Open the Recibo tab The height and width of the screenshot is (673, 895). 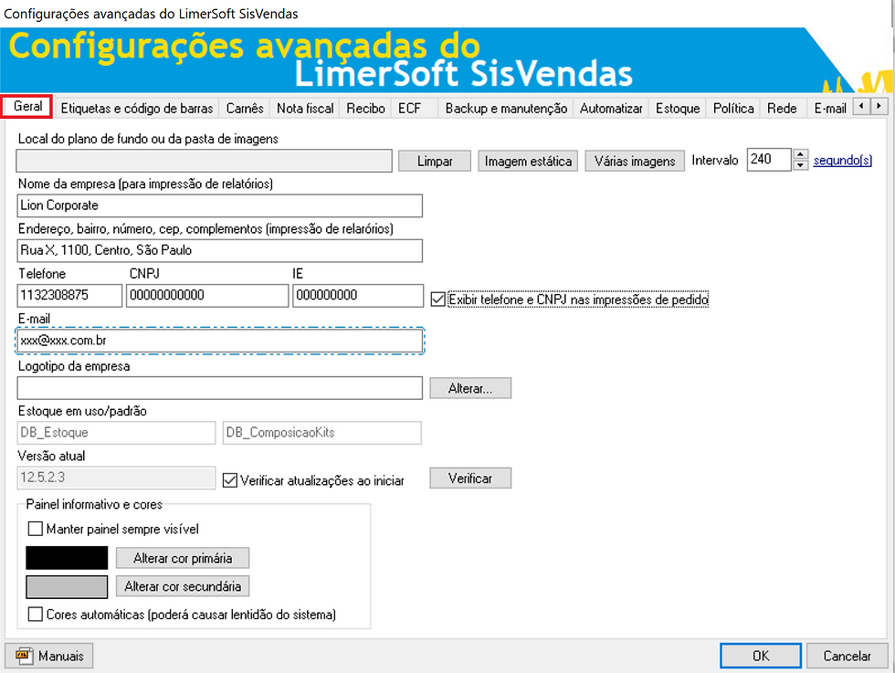365,108
